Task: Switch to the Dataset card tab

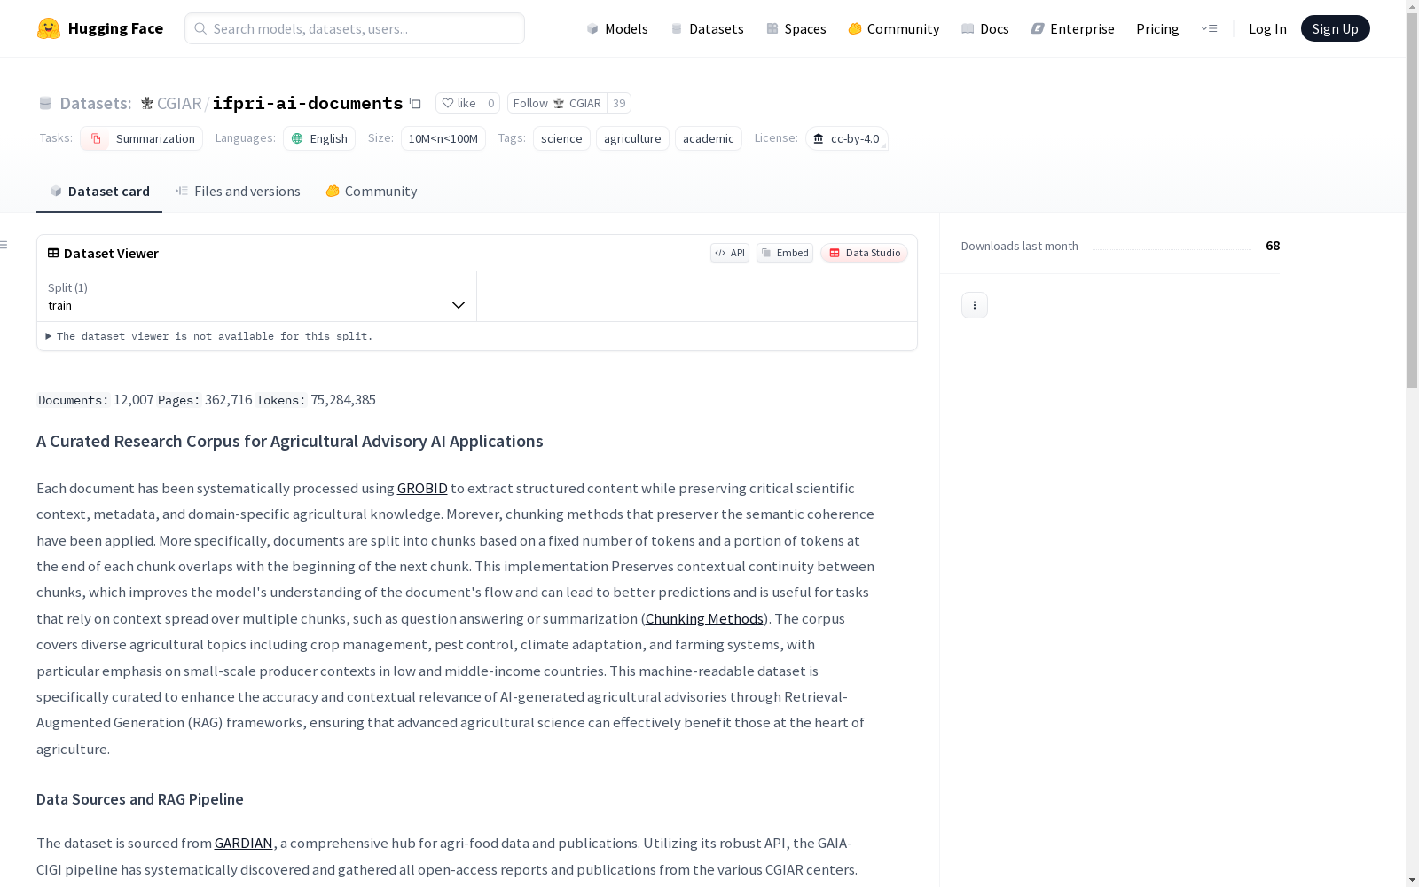Action: click(99, 192)
